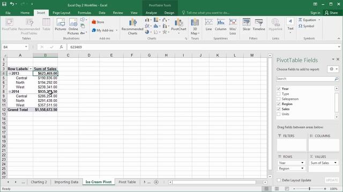Collapse the 2013 group in pivot

pyautogui.click(x=10, y=74)
